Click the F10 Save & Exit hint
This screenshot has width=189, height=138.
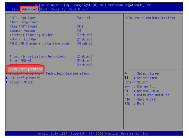pos(141,99)
